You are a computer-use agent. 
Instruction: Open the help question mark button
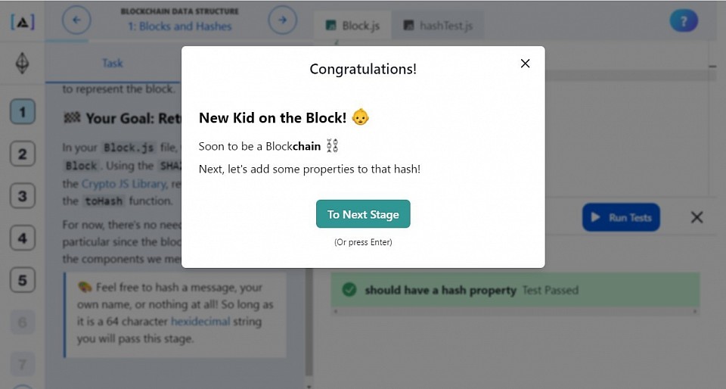tap(684, 21)
